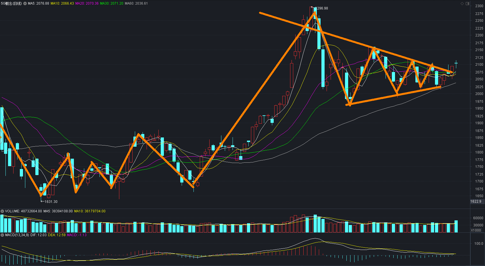Click the 100.0 MACD axis label
Screen dimensions: 485x266
click(479, 244)
